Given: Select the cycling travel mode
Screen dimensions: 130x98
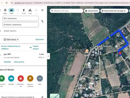Looking at the screenshot, I should (x=30, y=10).
